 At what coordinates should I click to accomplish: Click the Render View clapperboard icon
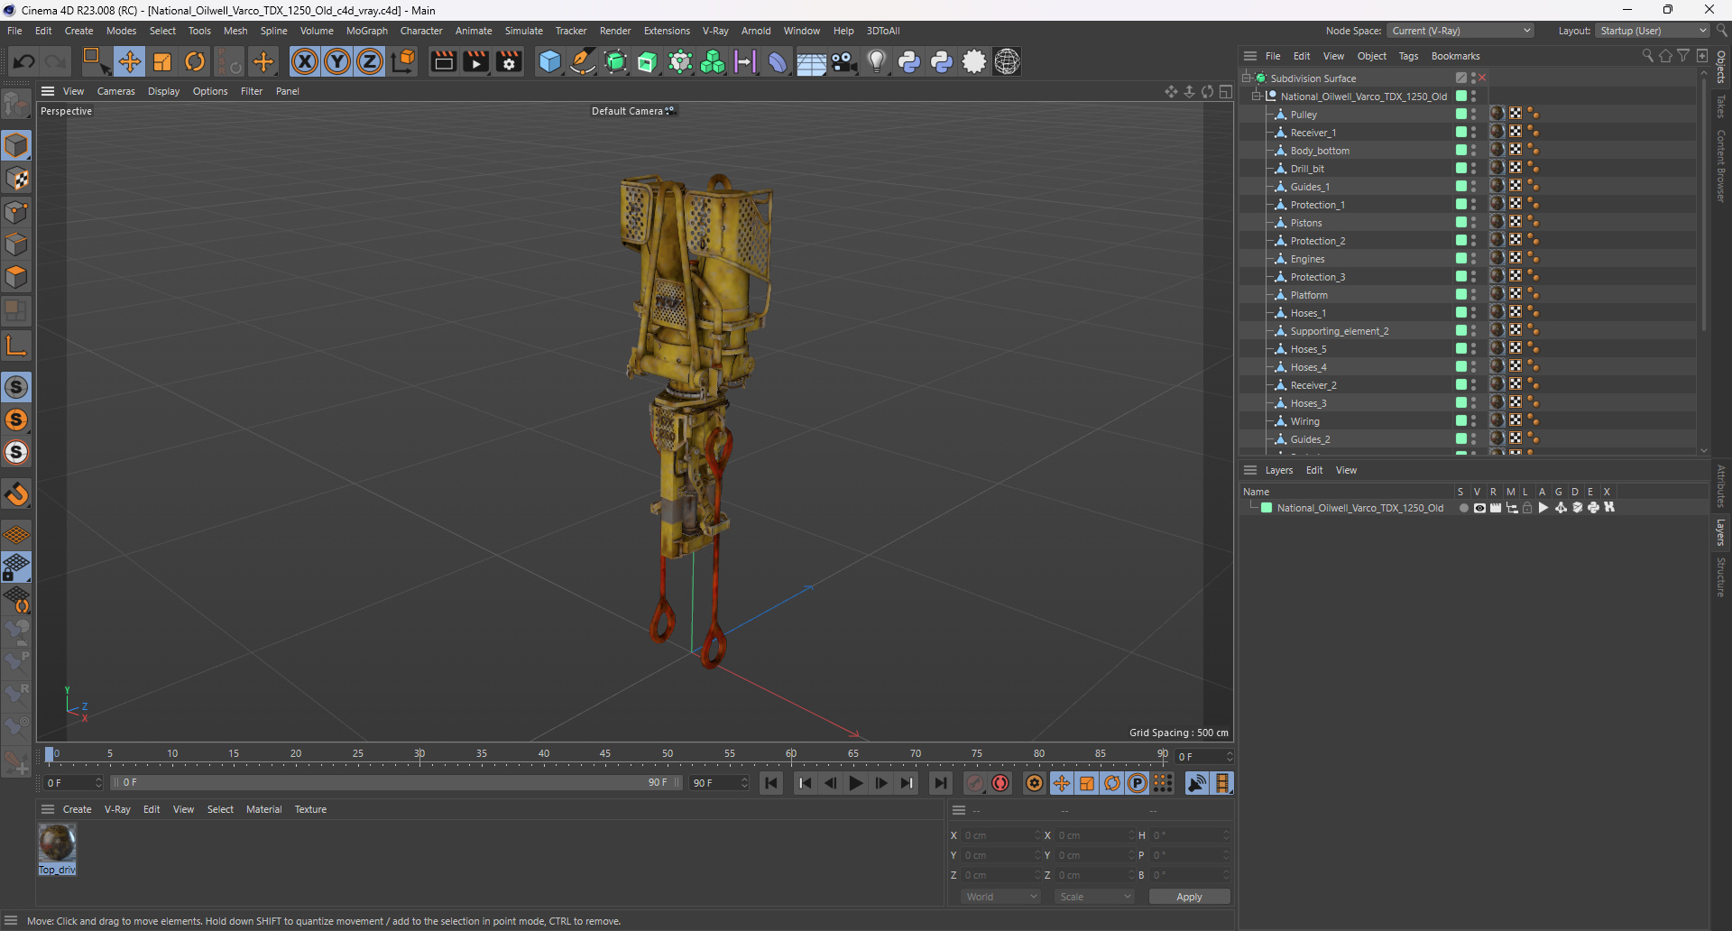click(443, 61)
